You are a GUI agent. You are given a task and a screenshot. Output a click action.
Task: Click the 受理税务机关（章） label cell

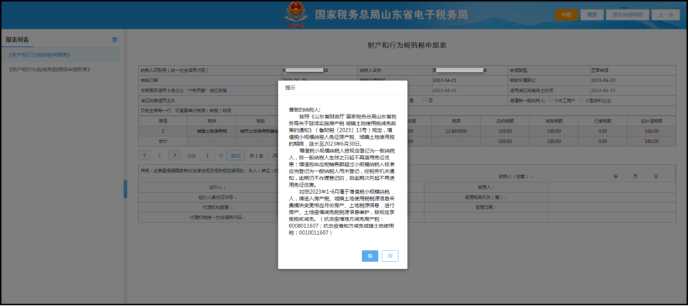pos(486,197)
